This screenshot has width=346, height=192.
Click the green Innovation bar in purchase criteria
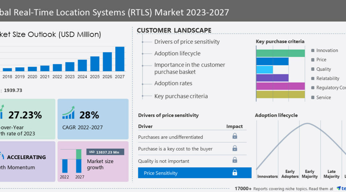[x=280, y=53]
